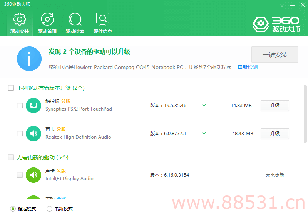The image size is (308, 215).
Task: Switch to the 硬件信息 tab
Action: tap(103, 23)
